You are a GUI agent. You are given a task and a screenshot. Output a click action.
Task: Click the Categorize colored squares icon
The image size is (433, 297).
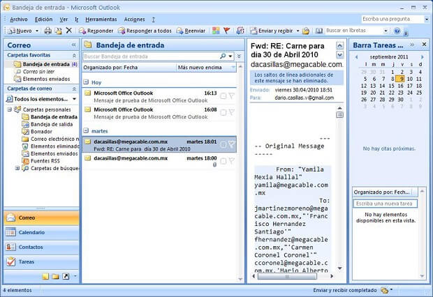[x=216, y=31]
